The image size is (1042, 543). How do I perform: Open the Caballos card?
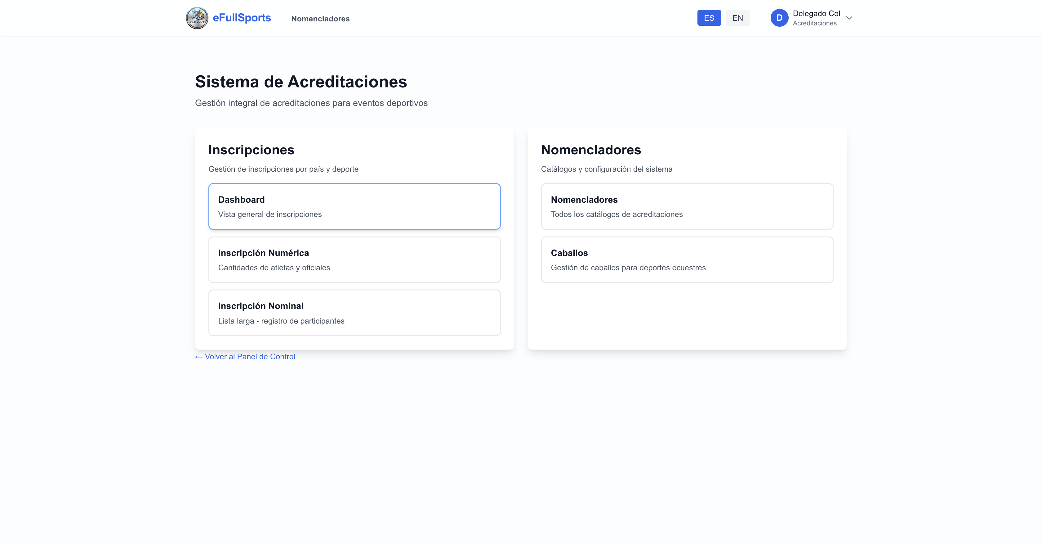(x=686, y=260)
